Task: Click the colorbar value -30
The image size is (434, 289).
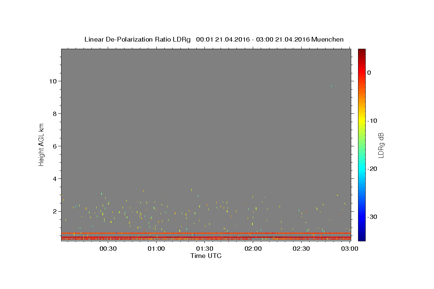Action: point(373,217)
